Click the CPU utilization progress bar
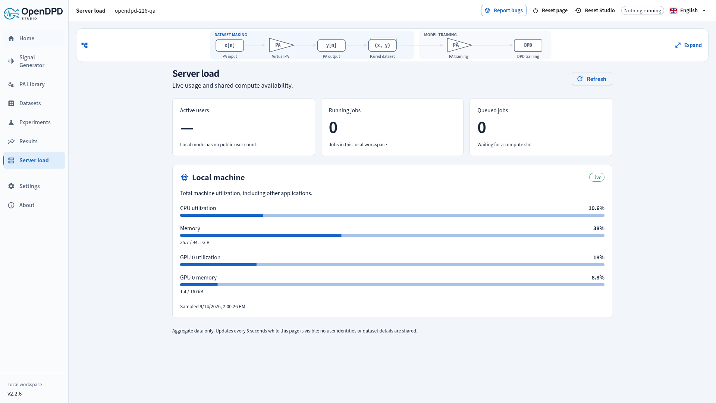The height and width of the screenshot is (403, 716). pos(392,215)
